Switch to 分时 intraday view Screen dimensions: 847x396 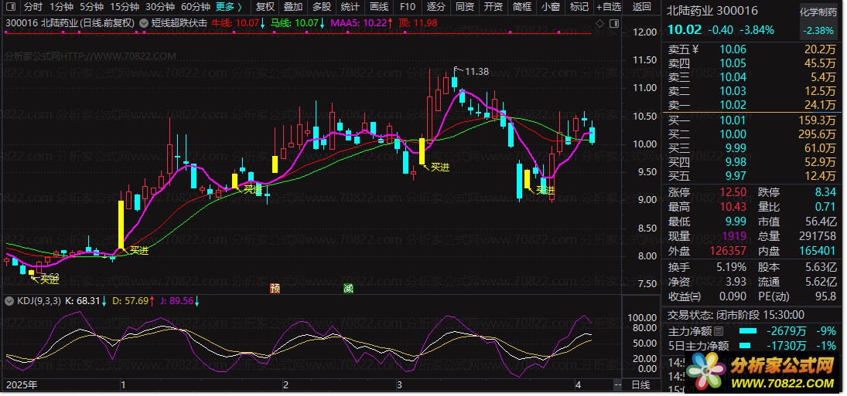tap(33, 7)
